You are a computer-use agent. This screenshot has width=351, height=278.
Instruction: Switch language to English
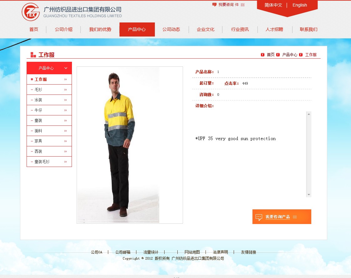(x=299, y=5)
